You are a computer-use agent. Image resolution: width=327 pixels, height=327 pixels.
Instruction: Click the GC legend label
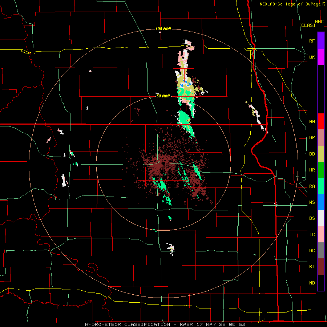[312, 251]
